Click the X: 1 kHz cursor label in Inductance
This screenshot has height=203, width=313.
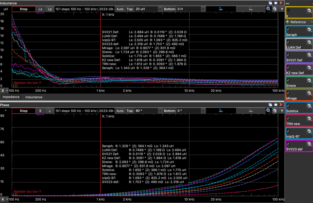pos(108,15)
